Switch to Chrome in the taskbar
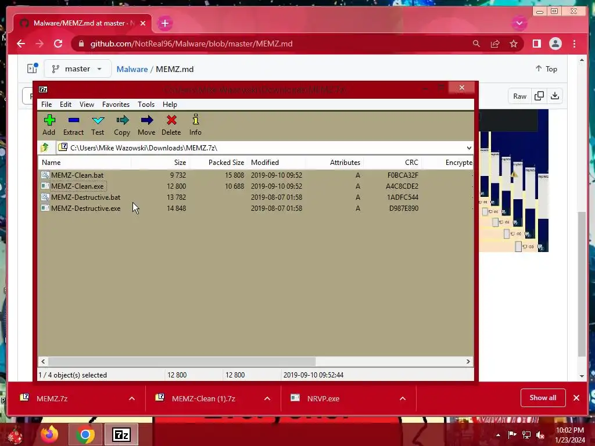The image size is (595, 446). click(x=85, y=434)
